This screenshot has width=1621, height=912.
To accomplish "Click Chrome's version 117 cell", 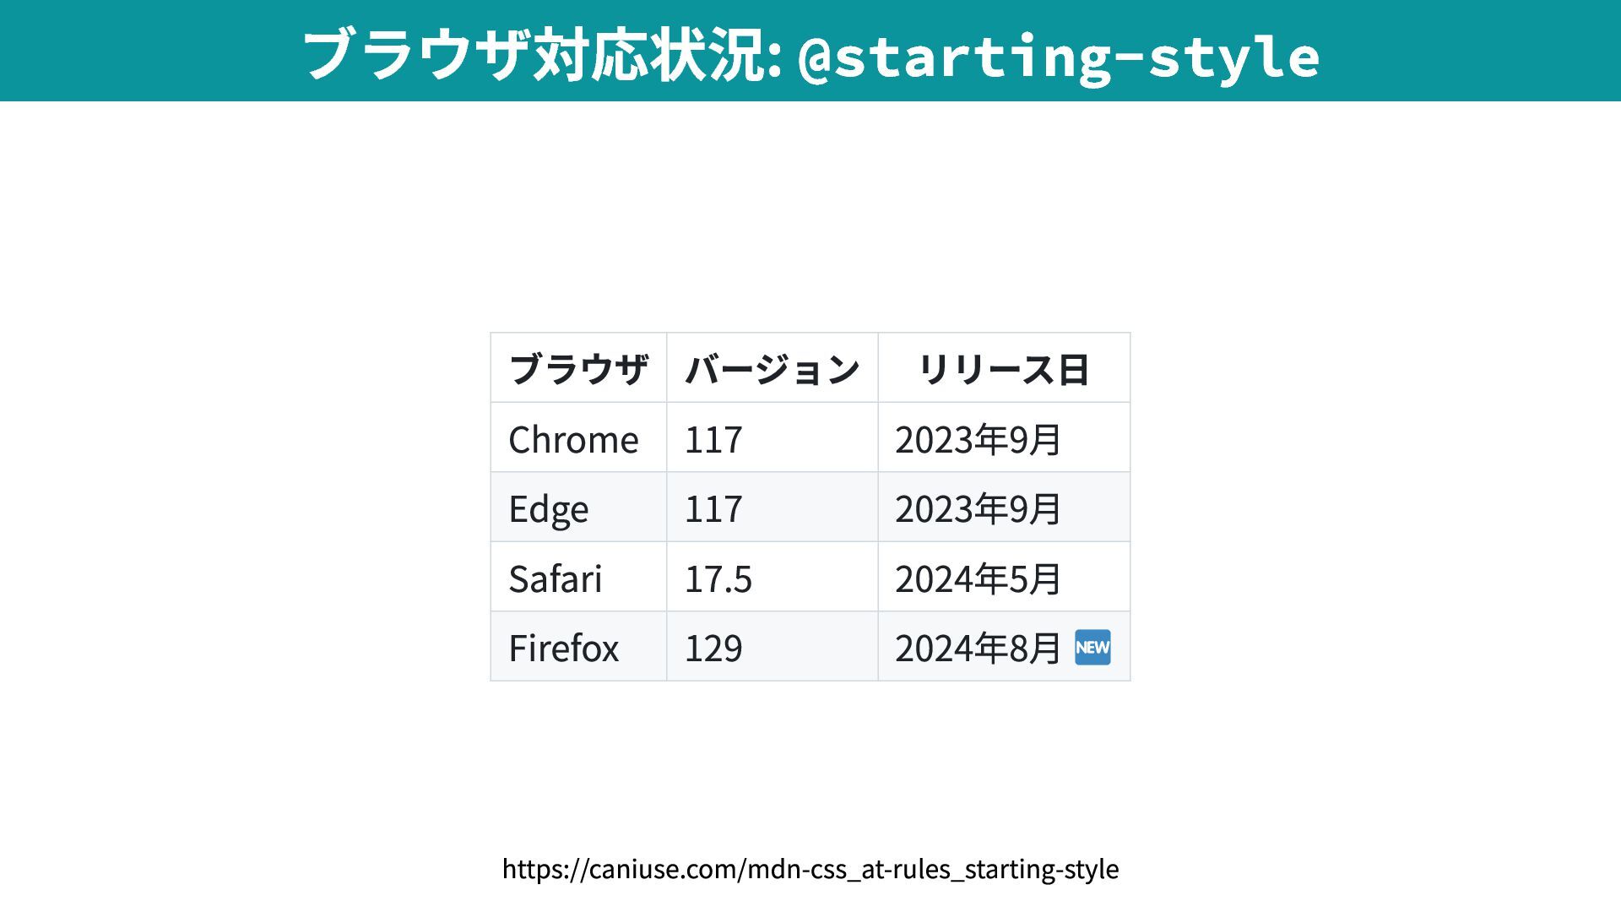I will 713,439.
